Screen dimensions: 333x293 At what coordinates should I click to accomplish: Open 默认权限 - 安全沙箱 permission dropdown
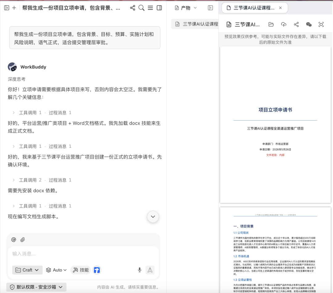click(36, 287)
